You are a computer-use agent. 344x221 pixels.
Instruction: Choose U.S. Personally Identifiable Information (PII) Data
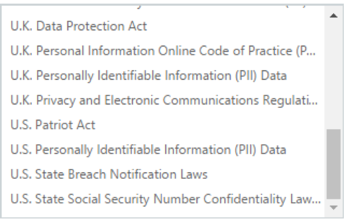coord(147,150)
